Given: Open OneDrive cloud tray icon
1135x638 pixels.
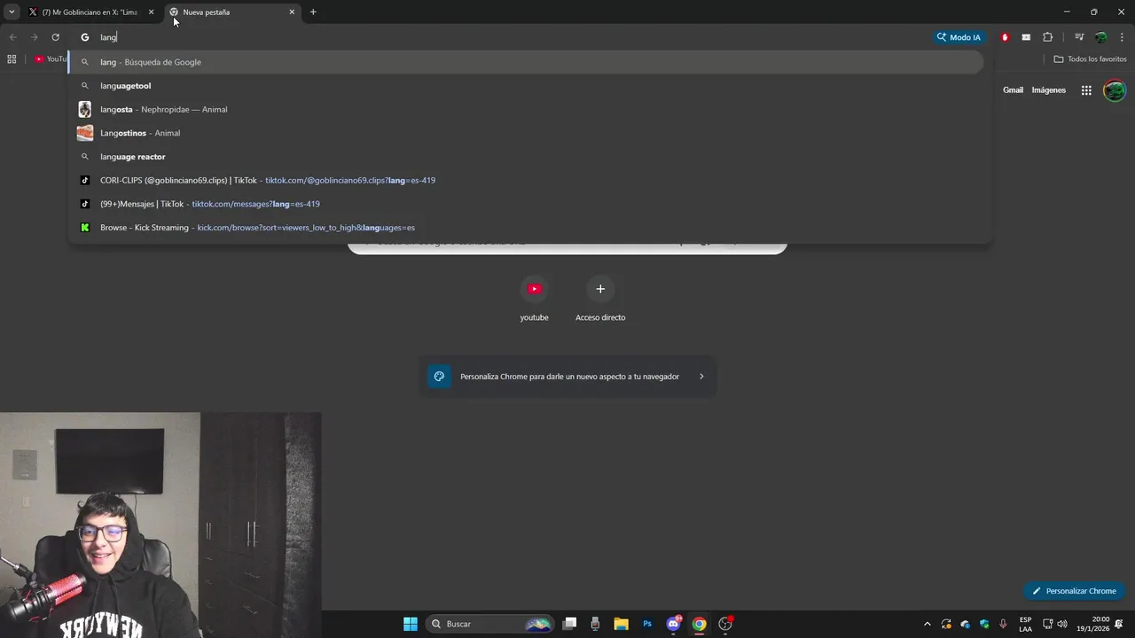Looking at the screenshot, I should point(966,624).
